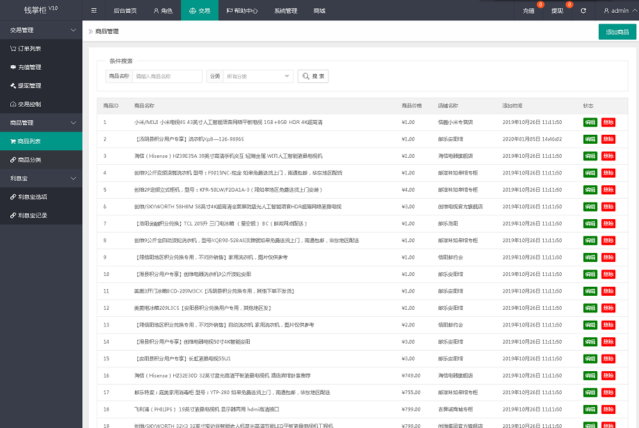Collapse the 交易管理 sidebar group
This screenshot has height=428, width=639.
[x=73, y=30]
